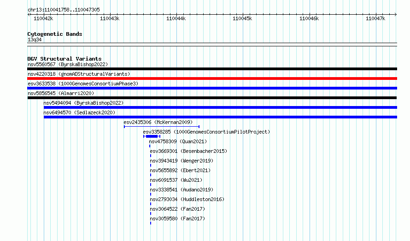
Task: Click the Cytogenetic Bands track title
Action: click(55, 34)
